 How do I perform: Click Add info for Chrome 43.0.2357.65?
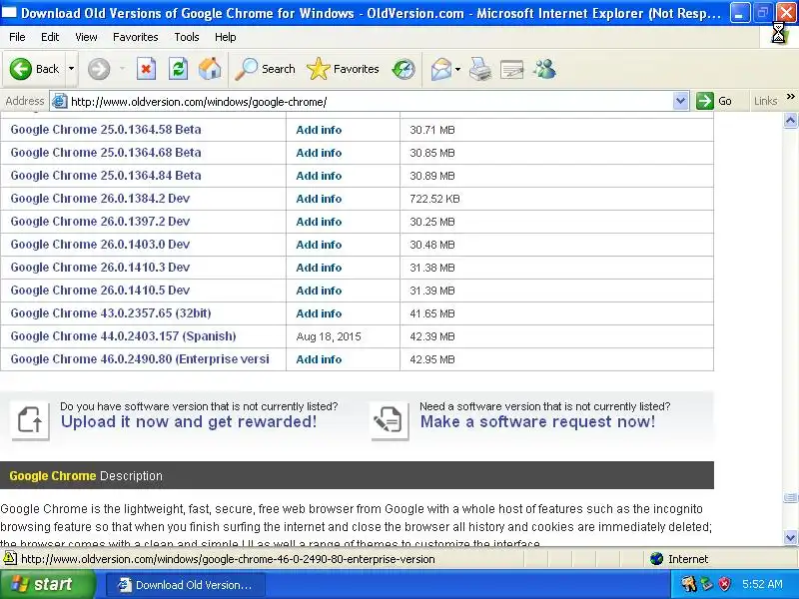[319, 313]
